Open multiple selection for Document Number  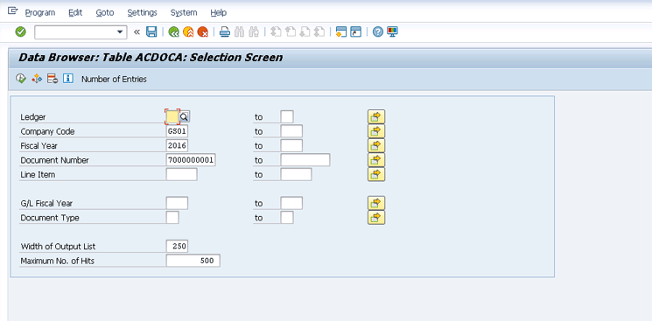[x=376, y=160]
